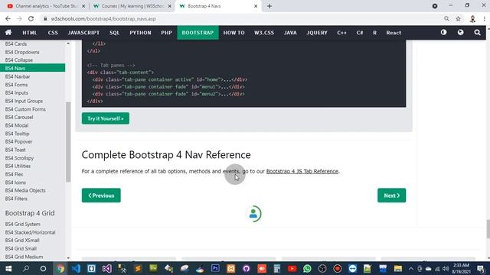The width and height of the screenshot is (490, 275).
Task: Click the browser back arrow
Action: pos(8,18)
